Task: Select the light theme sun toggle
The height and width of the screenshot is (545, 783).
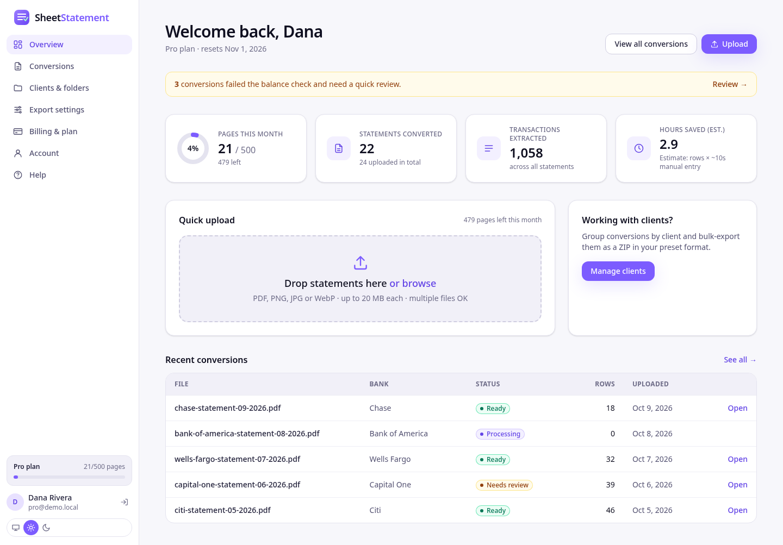Action: coord(31,528)
